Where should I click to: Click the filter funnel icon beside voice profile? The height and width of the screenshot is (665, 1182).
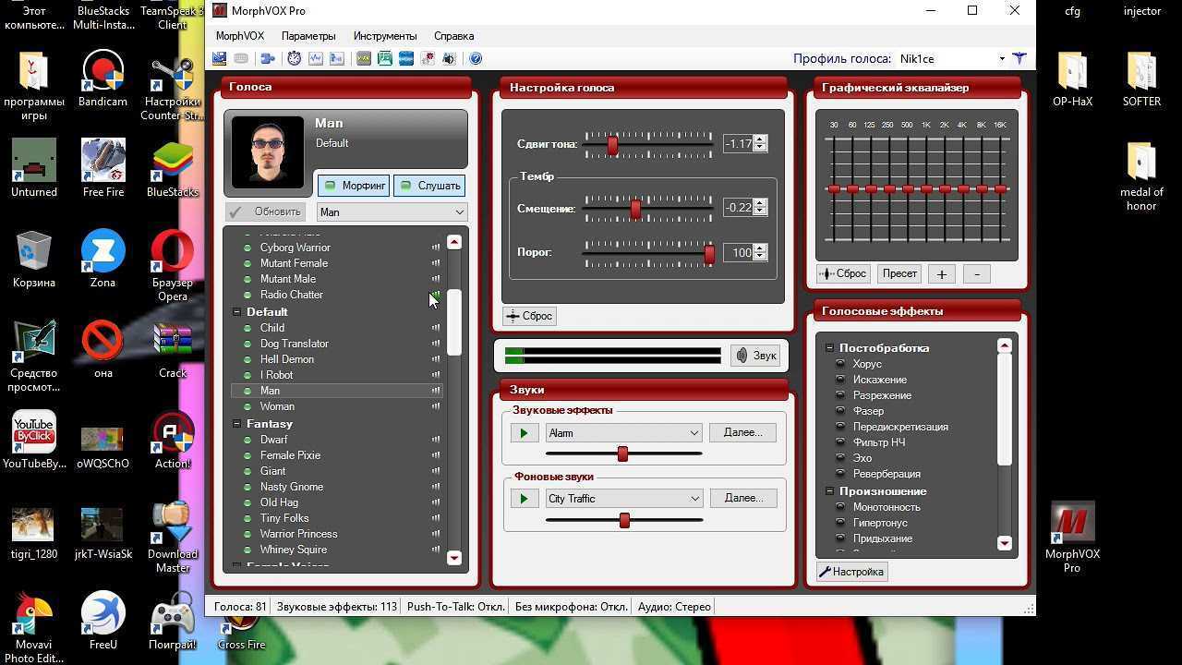coord(1019,58)
